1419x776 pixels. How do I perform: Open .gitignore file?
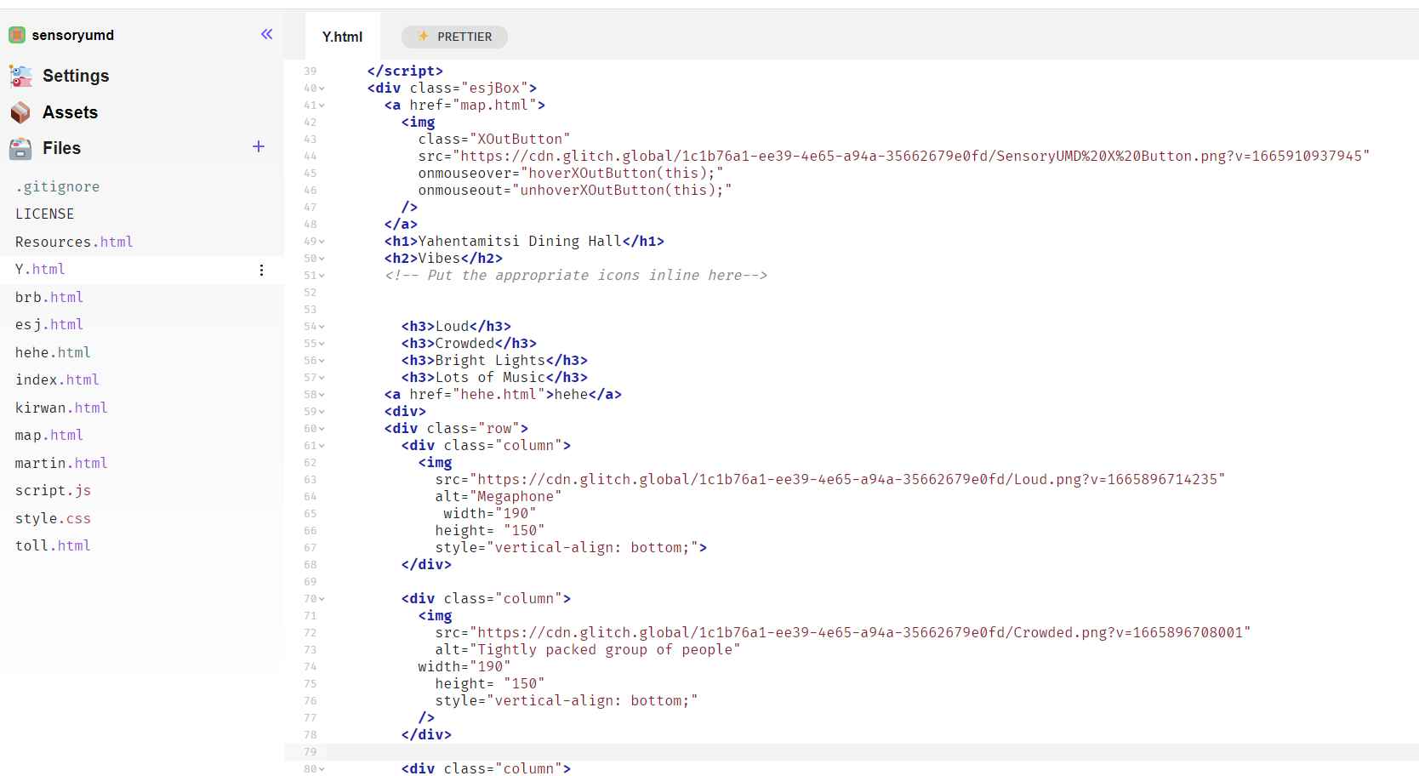57,186
